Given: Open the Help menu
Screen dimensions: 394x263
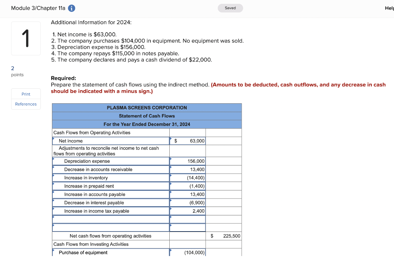Looking at the screenshot, I should [390, 8].
